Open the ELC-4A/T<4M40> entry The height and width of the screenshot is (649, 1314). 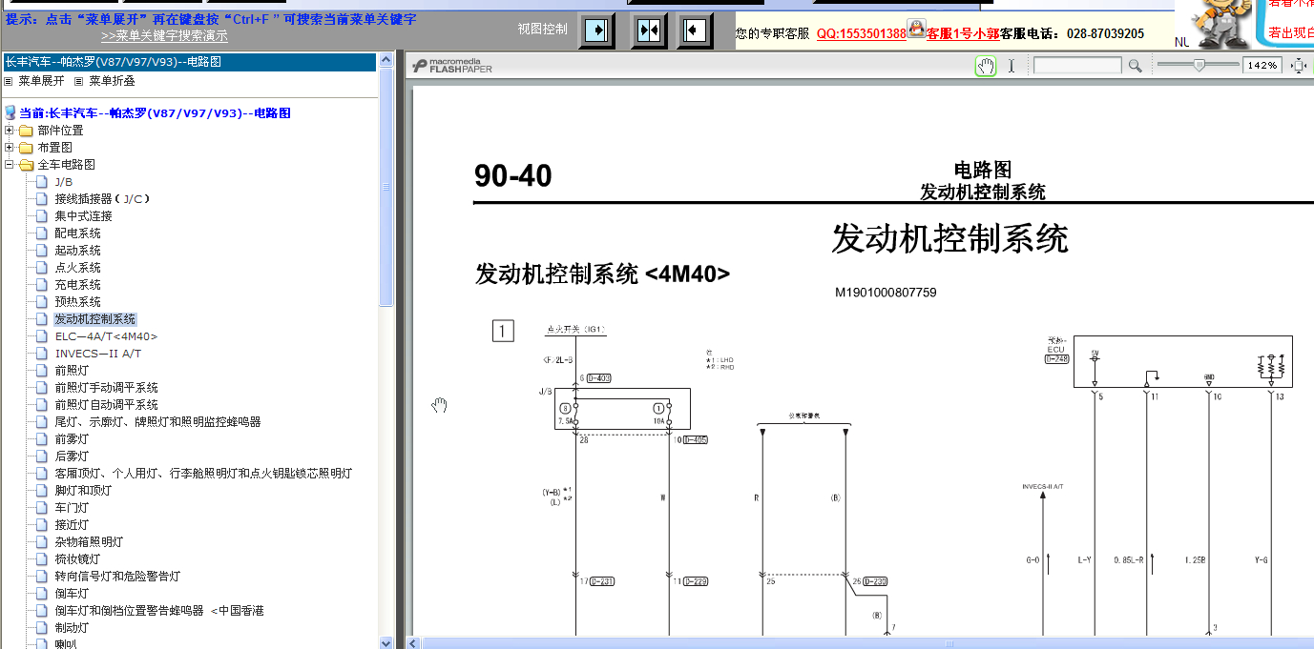point(106,335)
